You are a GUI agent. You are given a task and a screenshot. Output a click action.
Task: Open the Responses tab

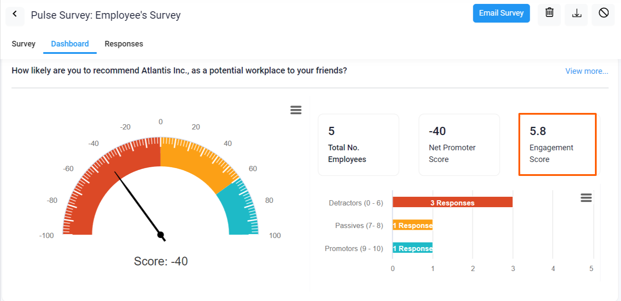(x=123, y=43)
